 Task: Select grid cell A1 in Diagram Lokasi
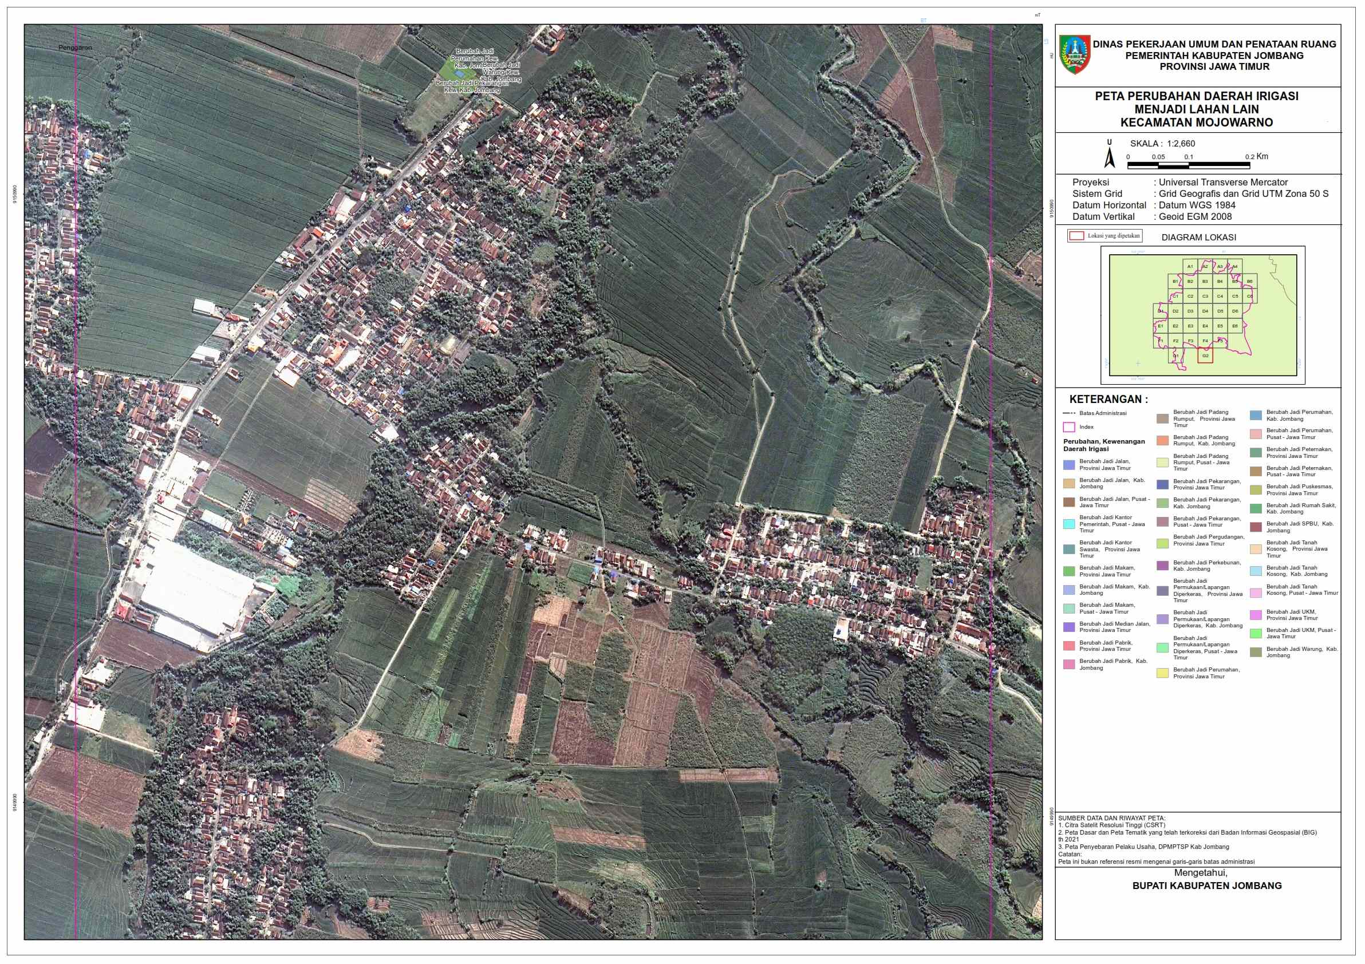(x=1190, y=267)
